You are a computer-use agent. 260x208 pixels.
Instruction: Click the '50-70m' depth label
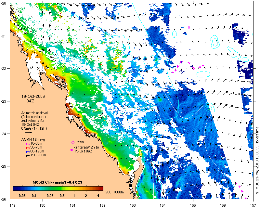pos(36,147)
